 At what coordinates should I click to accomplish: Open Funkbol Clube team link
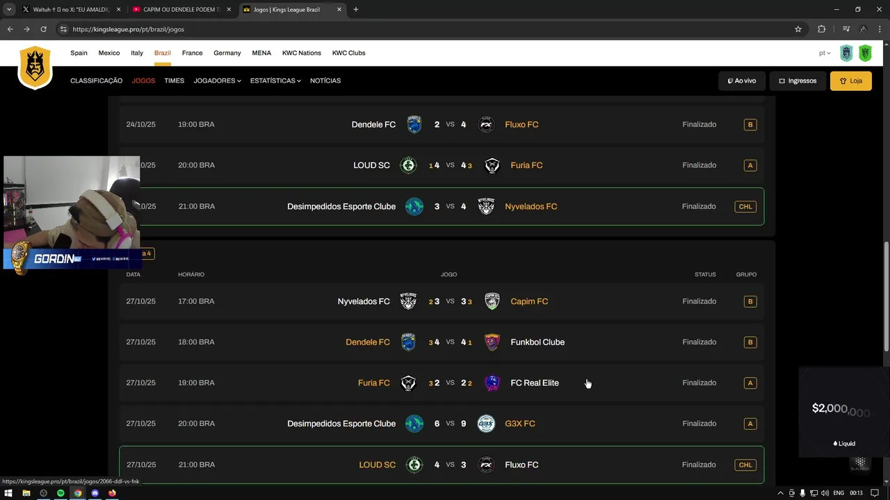click(x=537, y=342)
